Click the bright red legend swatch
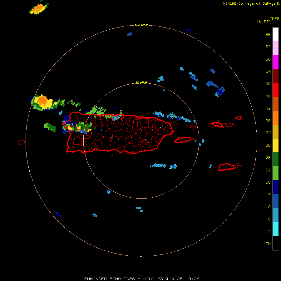The image size is (281, 281). point(276,90)
